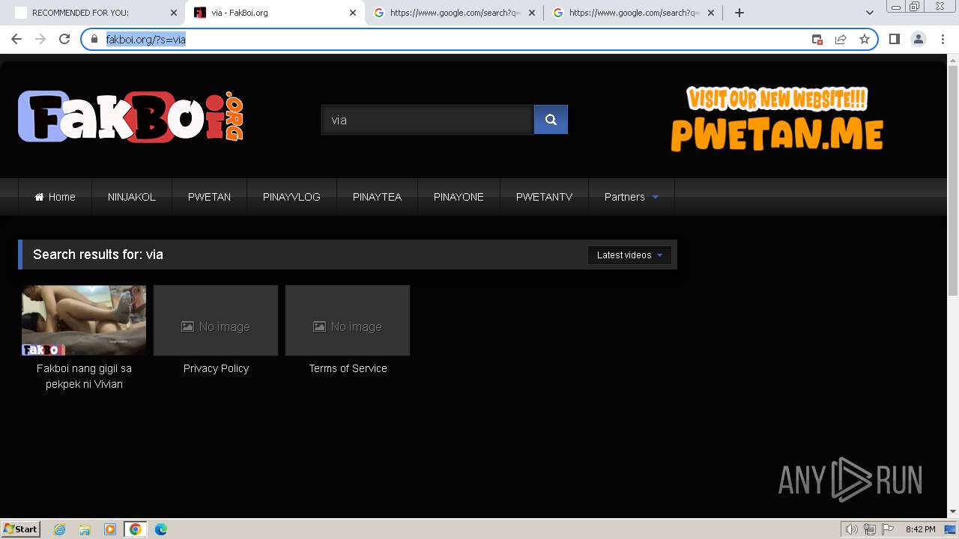The height and width of the screenshot is (539, 959).
Task: Close the 'RECOMMENDED FOR YOU' tab
Action: tap(173, 13)
